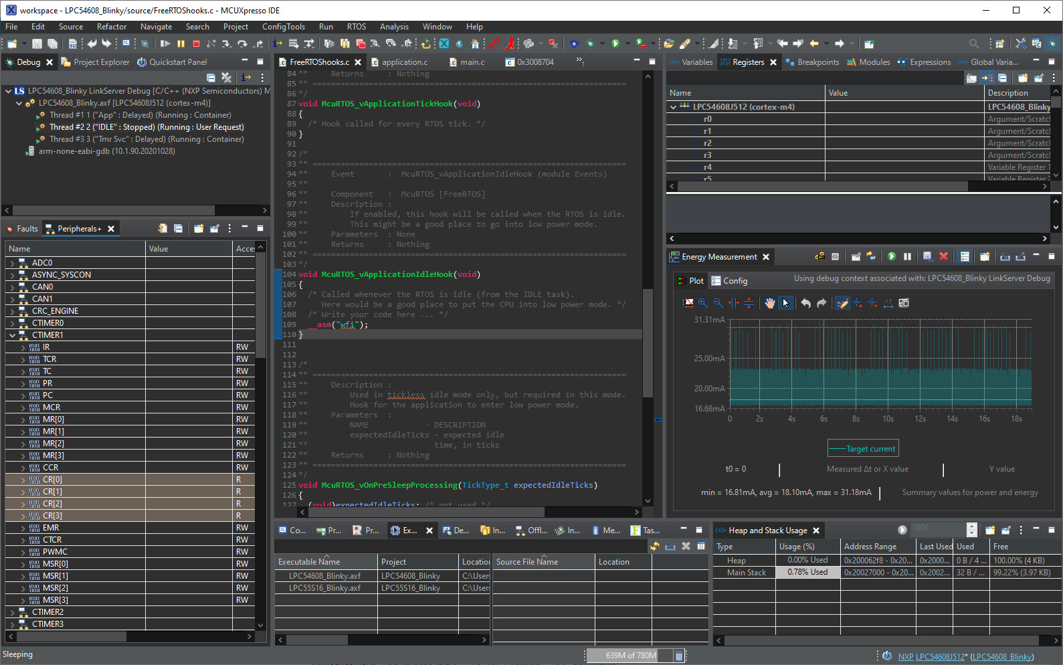Image resolution: width=1063 pixels, height=665 pixels.
Task: Expand the CTIMER2 peripheral node
Action: [12, 612]
